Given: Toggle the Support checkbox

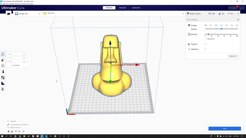Looking at the screenshot, I should pos(205,44).
